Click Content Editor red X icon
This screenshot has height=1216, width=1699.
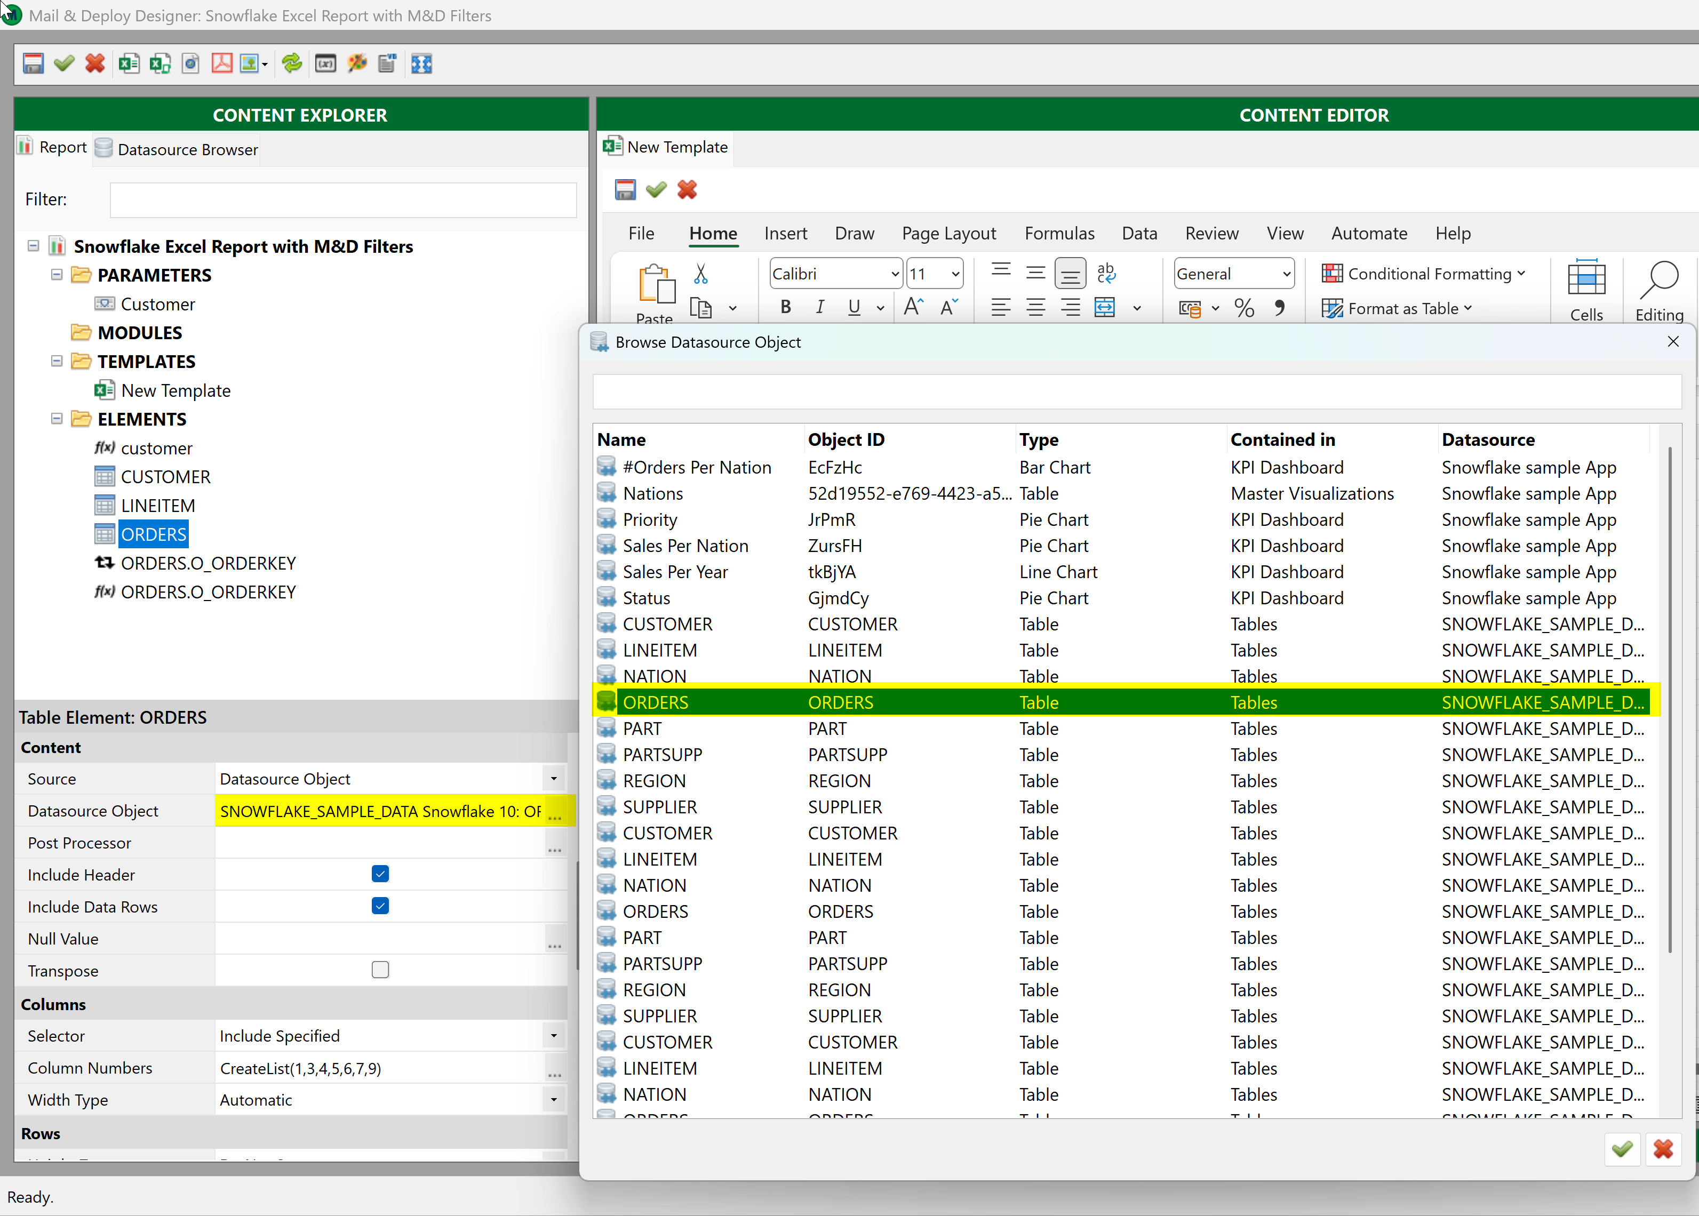coord(687,190)
